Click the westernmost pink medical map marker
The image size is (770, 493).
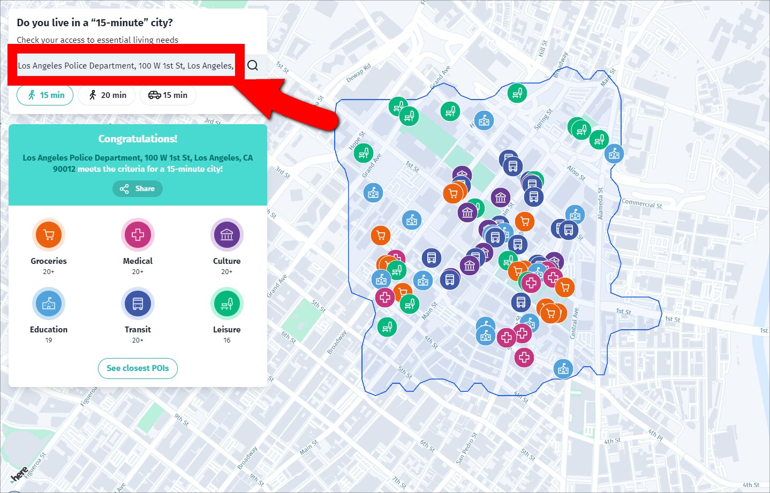(x=384, y=297)
